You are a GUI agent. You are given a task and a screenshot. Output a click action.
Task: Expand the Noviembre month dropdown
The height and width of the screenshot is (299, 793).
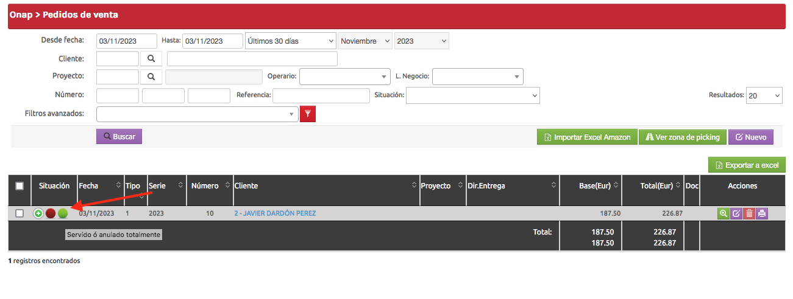(365, 41)
